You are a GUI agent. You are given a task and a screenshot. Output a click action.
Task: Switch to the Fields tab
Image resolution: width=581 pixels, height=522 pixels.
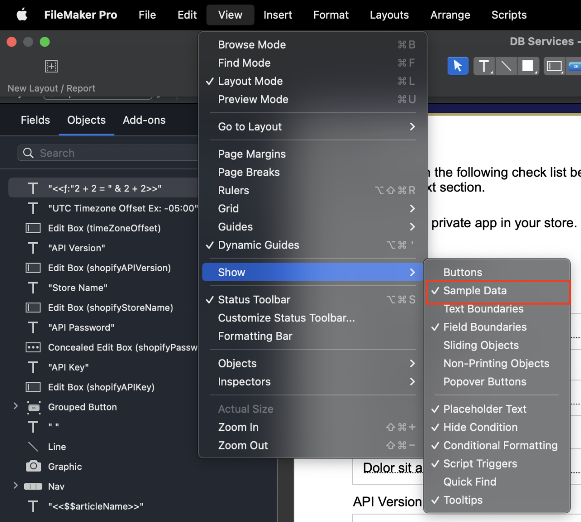(35, 120)
